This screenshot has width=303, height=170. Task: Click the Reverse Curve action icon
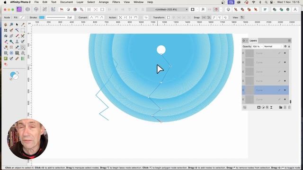pos(146,17)
